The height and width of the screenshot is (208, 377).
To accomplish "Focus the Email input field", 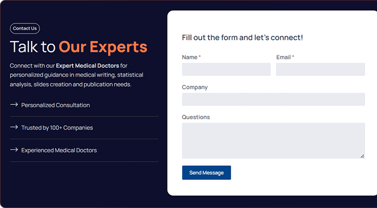I will click(320, 69).
